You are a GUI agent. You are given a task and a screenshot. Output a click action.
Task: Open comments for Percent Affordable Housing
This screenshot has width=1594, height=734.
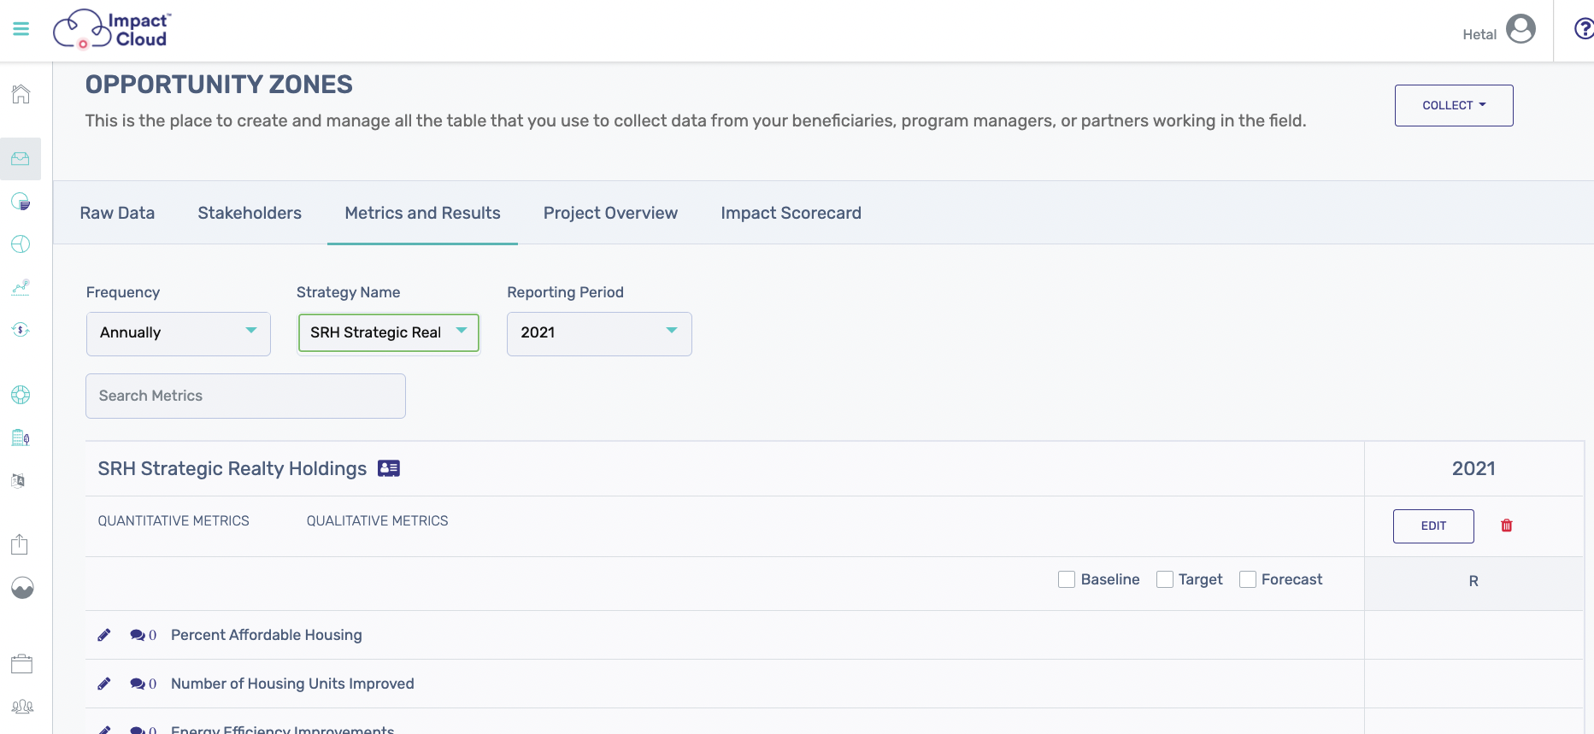point(143,635)
